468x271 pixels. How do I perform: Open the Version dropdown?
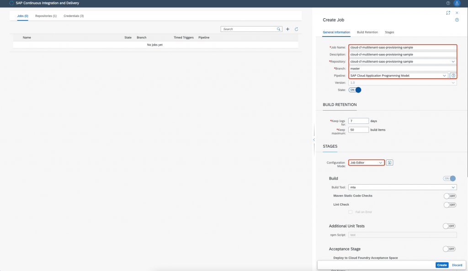click(453, 83)
